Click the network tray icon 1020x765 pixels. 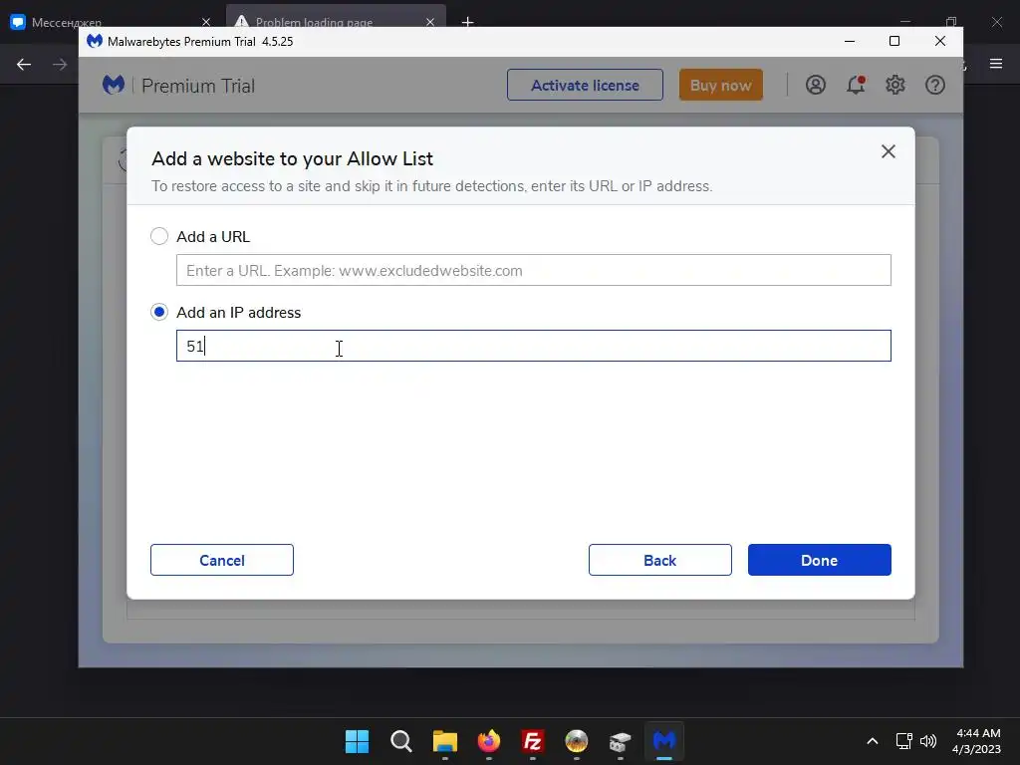pos(903,741)
